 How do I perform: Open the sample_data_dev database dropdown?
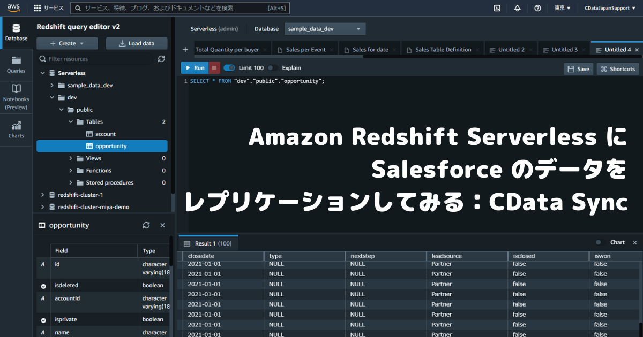click(x=325, y=29)
